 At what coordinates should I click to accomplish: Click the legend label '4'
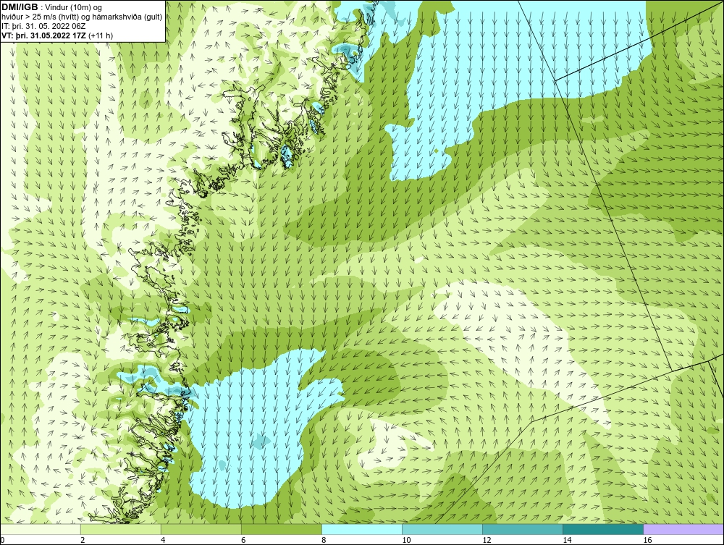click(x=163, y=540)
